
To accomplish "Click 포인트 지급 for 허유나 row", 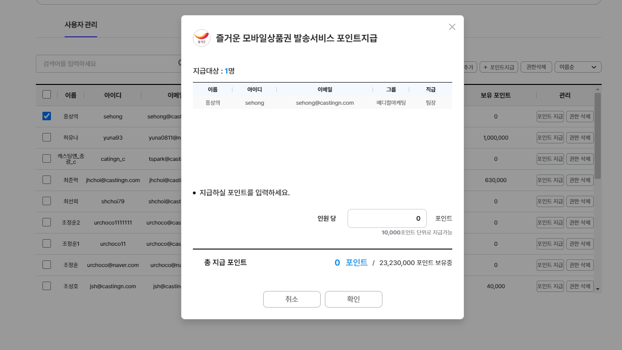I will pyautogui.click(x=550, y=138).
